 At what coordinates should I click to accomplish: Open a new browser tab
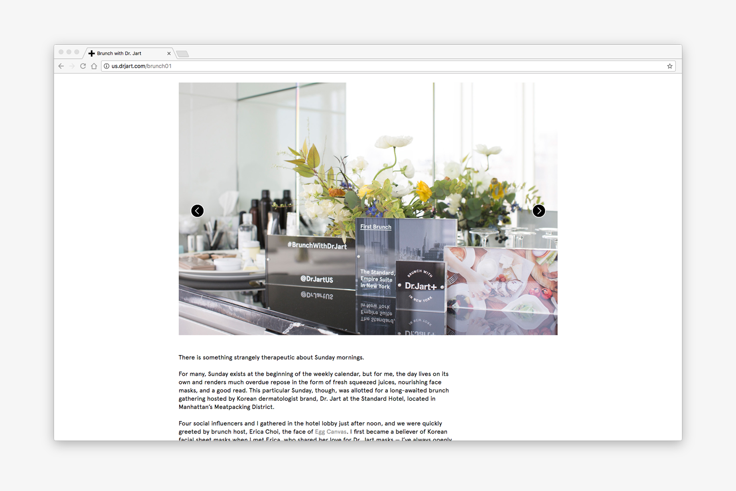183,54
